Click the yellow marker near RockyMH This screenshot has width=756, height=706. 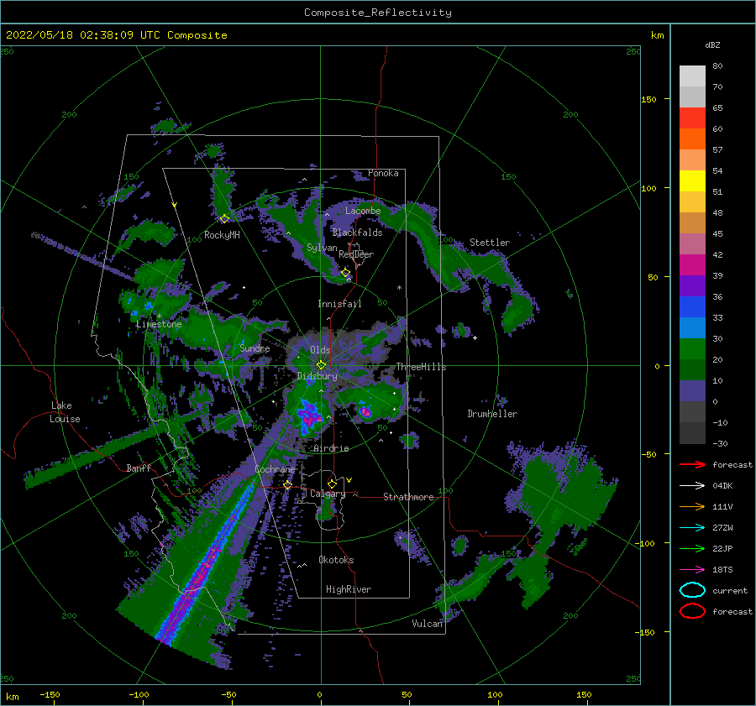(x=224, y=219)
